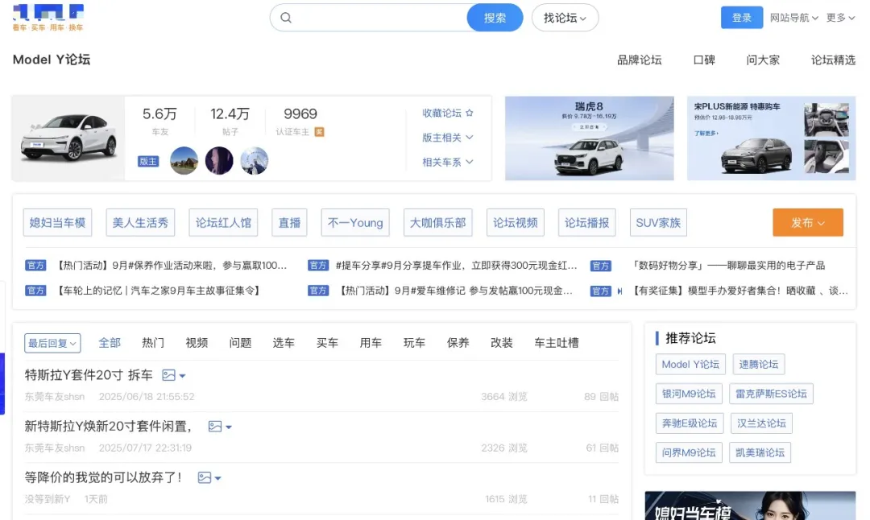
Task: Click image icon on 等降价的我觉的可以放弃了 post
Action: tap(204, 477)
